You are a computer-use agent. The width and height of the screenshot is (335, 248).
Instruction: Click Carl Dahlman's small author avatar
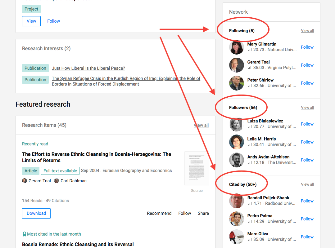[x=57, y=181]
